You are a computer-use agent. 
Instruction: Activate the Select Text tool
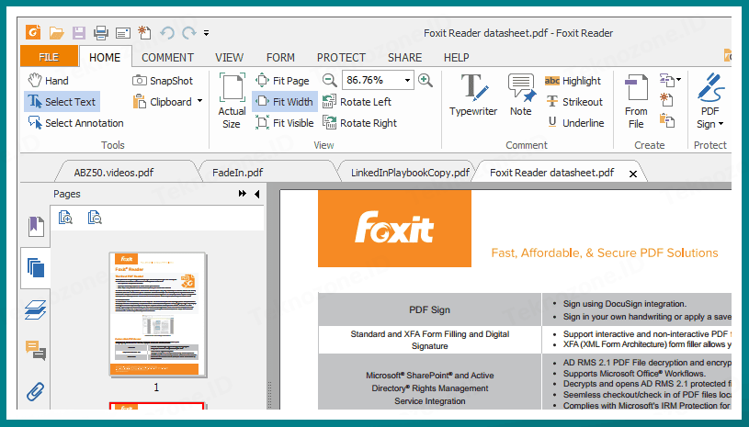[62, 102]
